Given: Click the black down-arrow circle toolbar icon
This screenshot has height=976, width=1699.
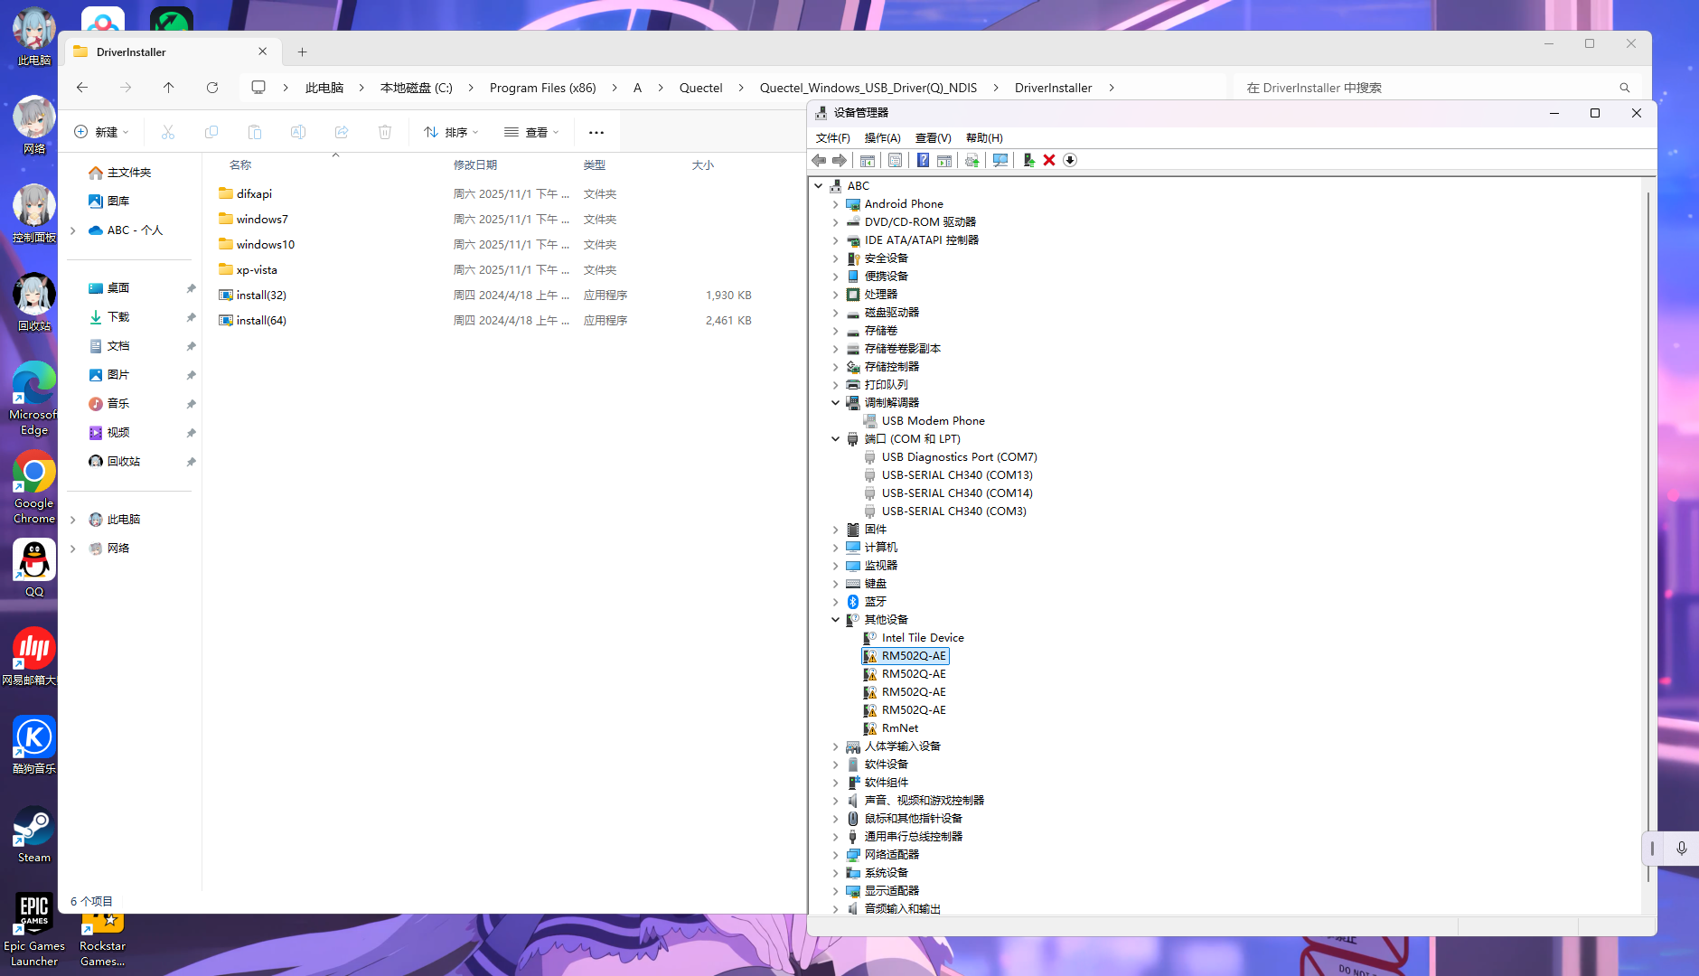Looking at the screenshot, I should click(1070, 160).
